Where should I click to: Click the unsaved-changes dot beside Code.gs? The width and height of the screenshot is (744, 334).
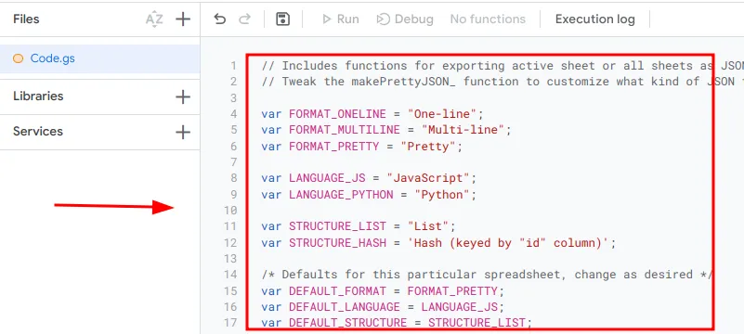point(18,58)
